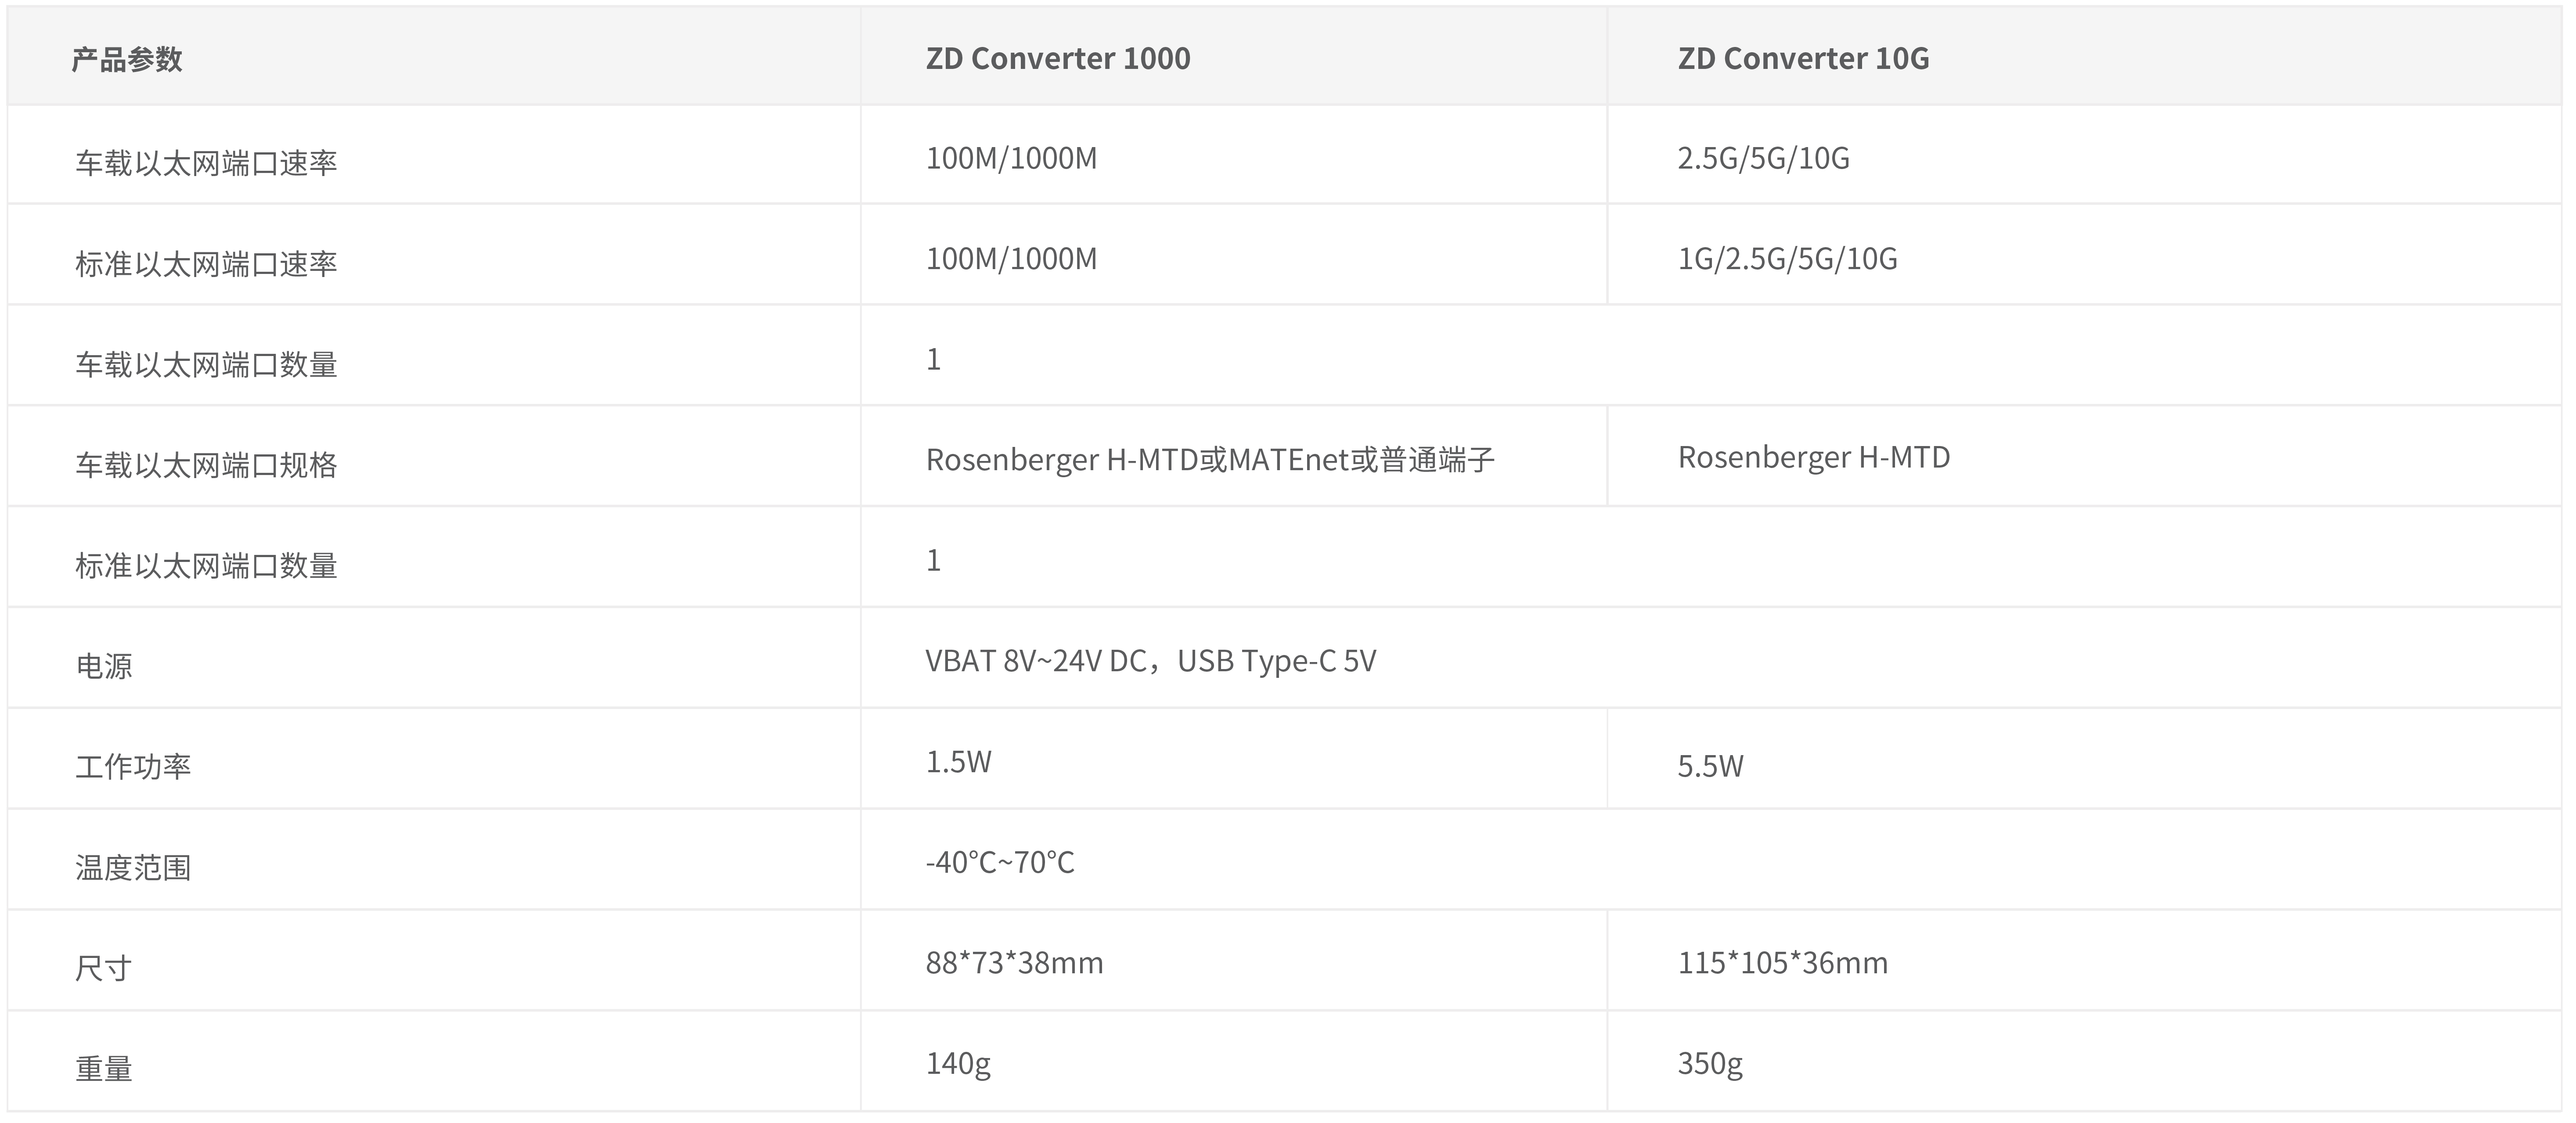The image size is (2576, 1123).
Task: Select the 2.5G/5G/10G speed value
Action: point(1763,158)
